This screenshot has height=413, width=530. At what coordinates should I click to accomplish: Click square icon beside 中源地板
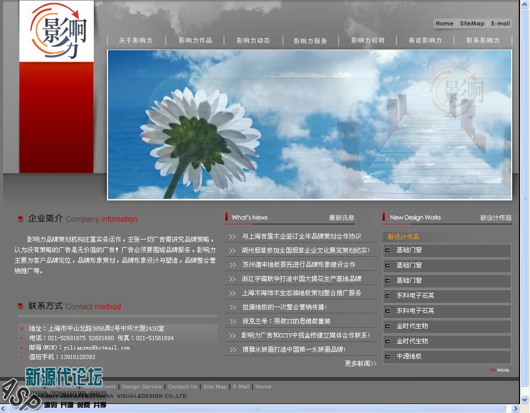(388, 356)
